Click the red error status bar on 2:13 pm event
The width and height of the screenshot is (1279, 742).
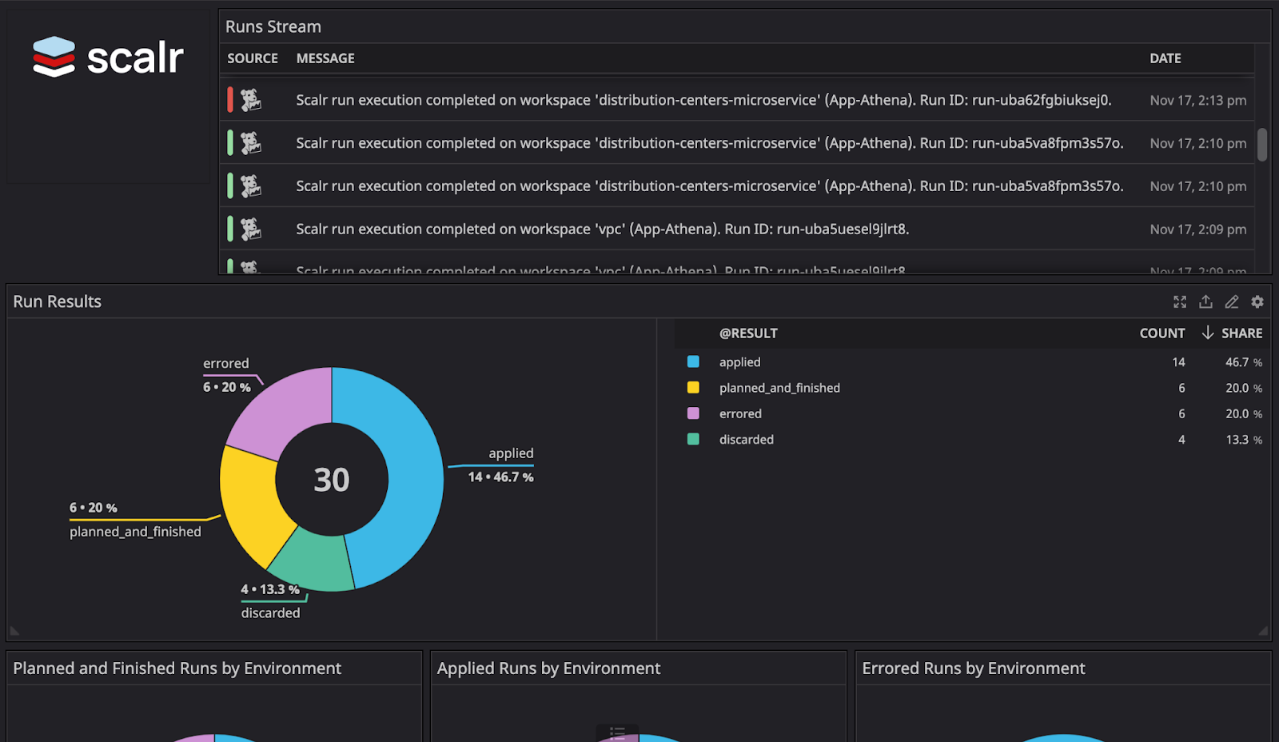[231, 100]
